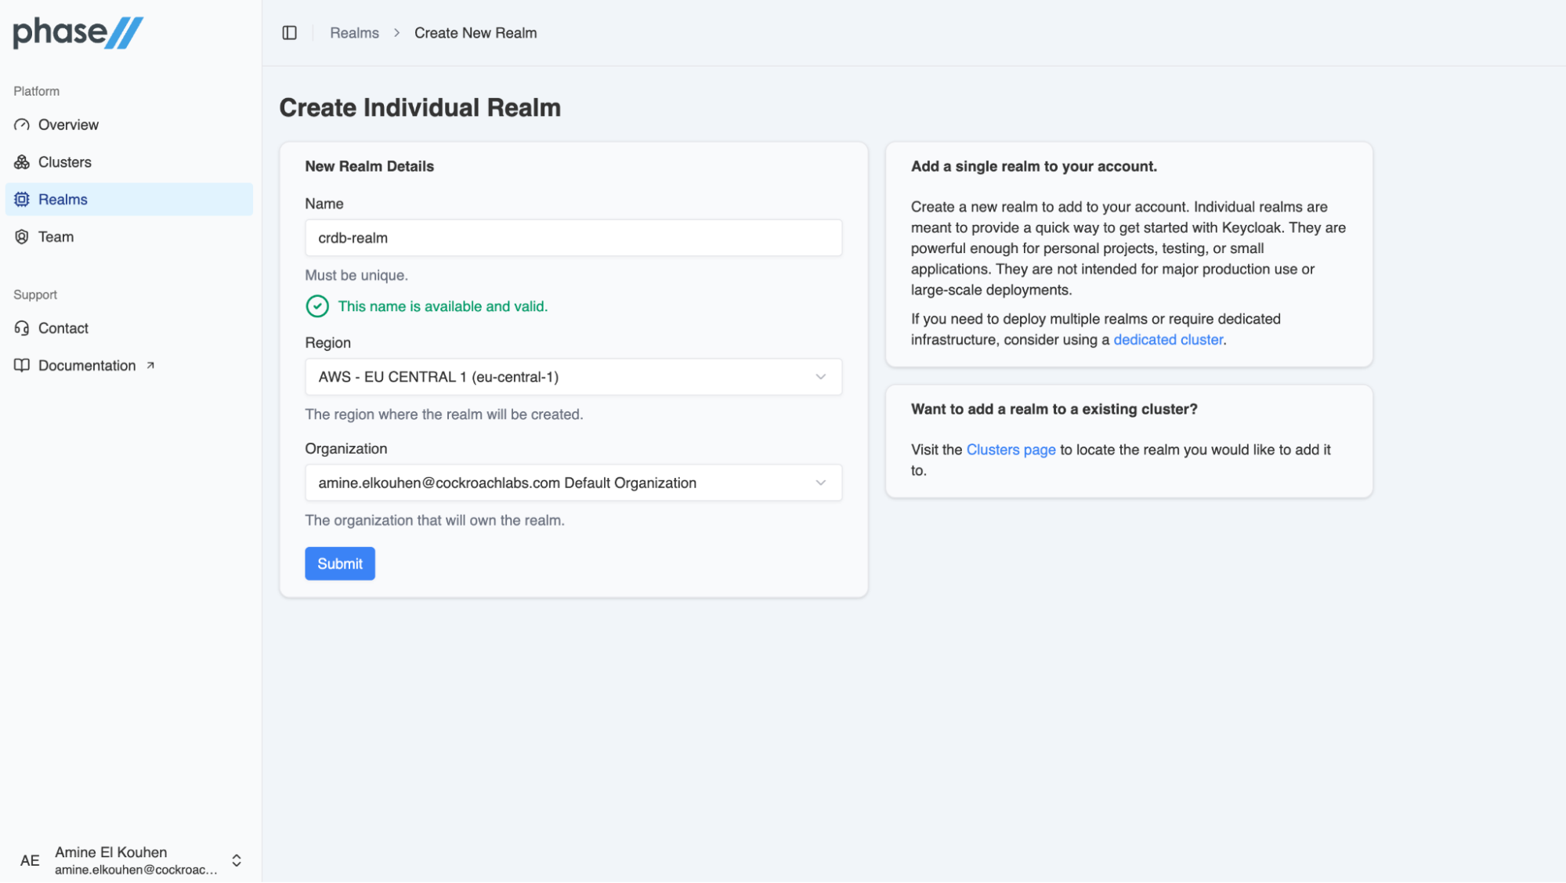Click the AE user avatar
Image resolution: width=1566 pixels, height=883 pixels.
(30, 860)
